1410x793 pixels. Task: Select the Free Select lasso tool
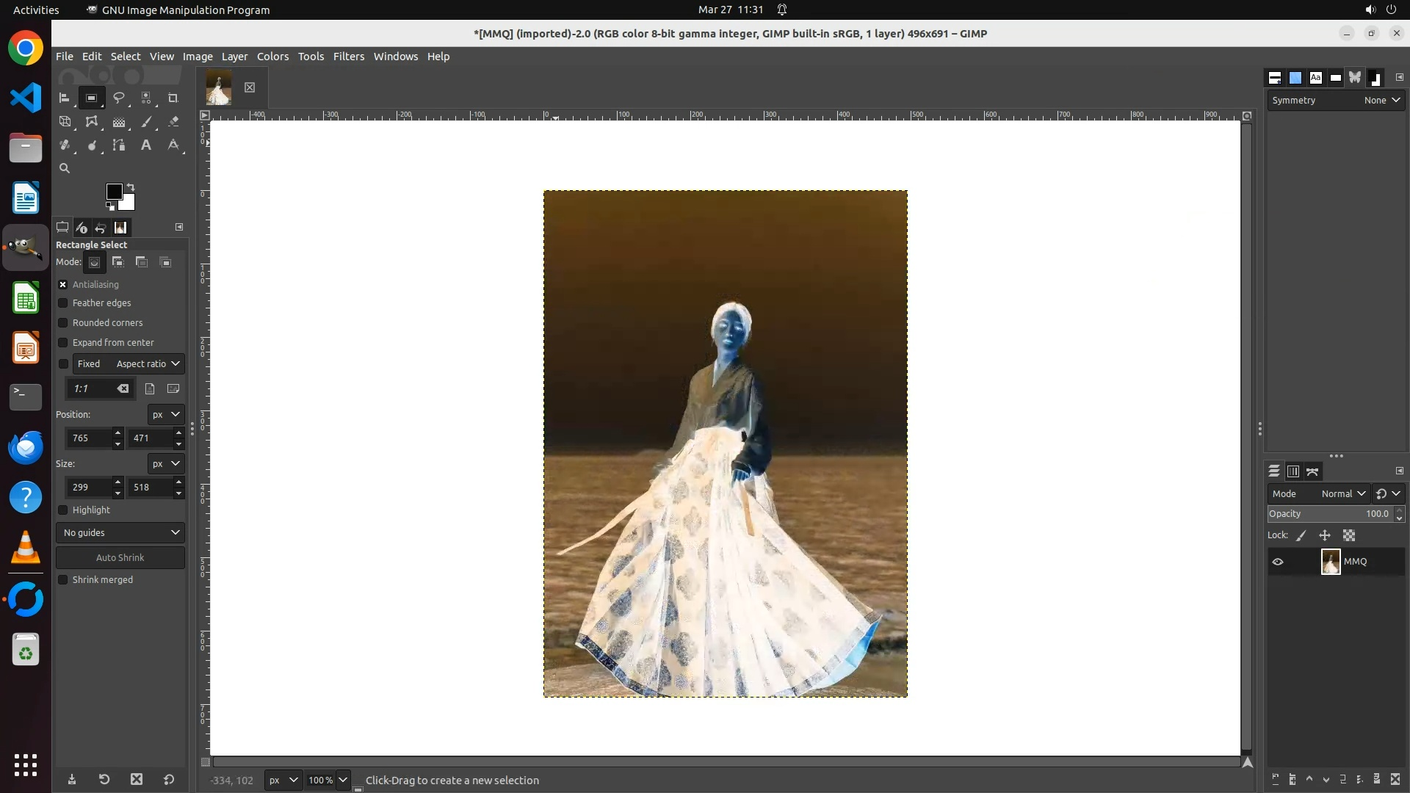coord(118,98)
